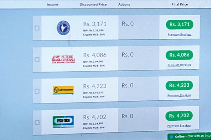Tick the checkbox for the Rs. 3,171 plan
The height and width of the screenshot is (140, 211).
tap(37, 28)
